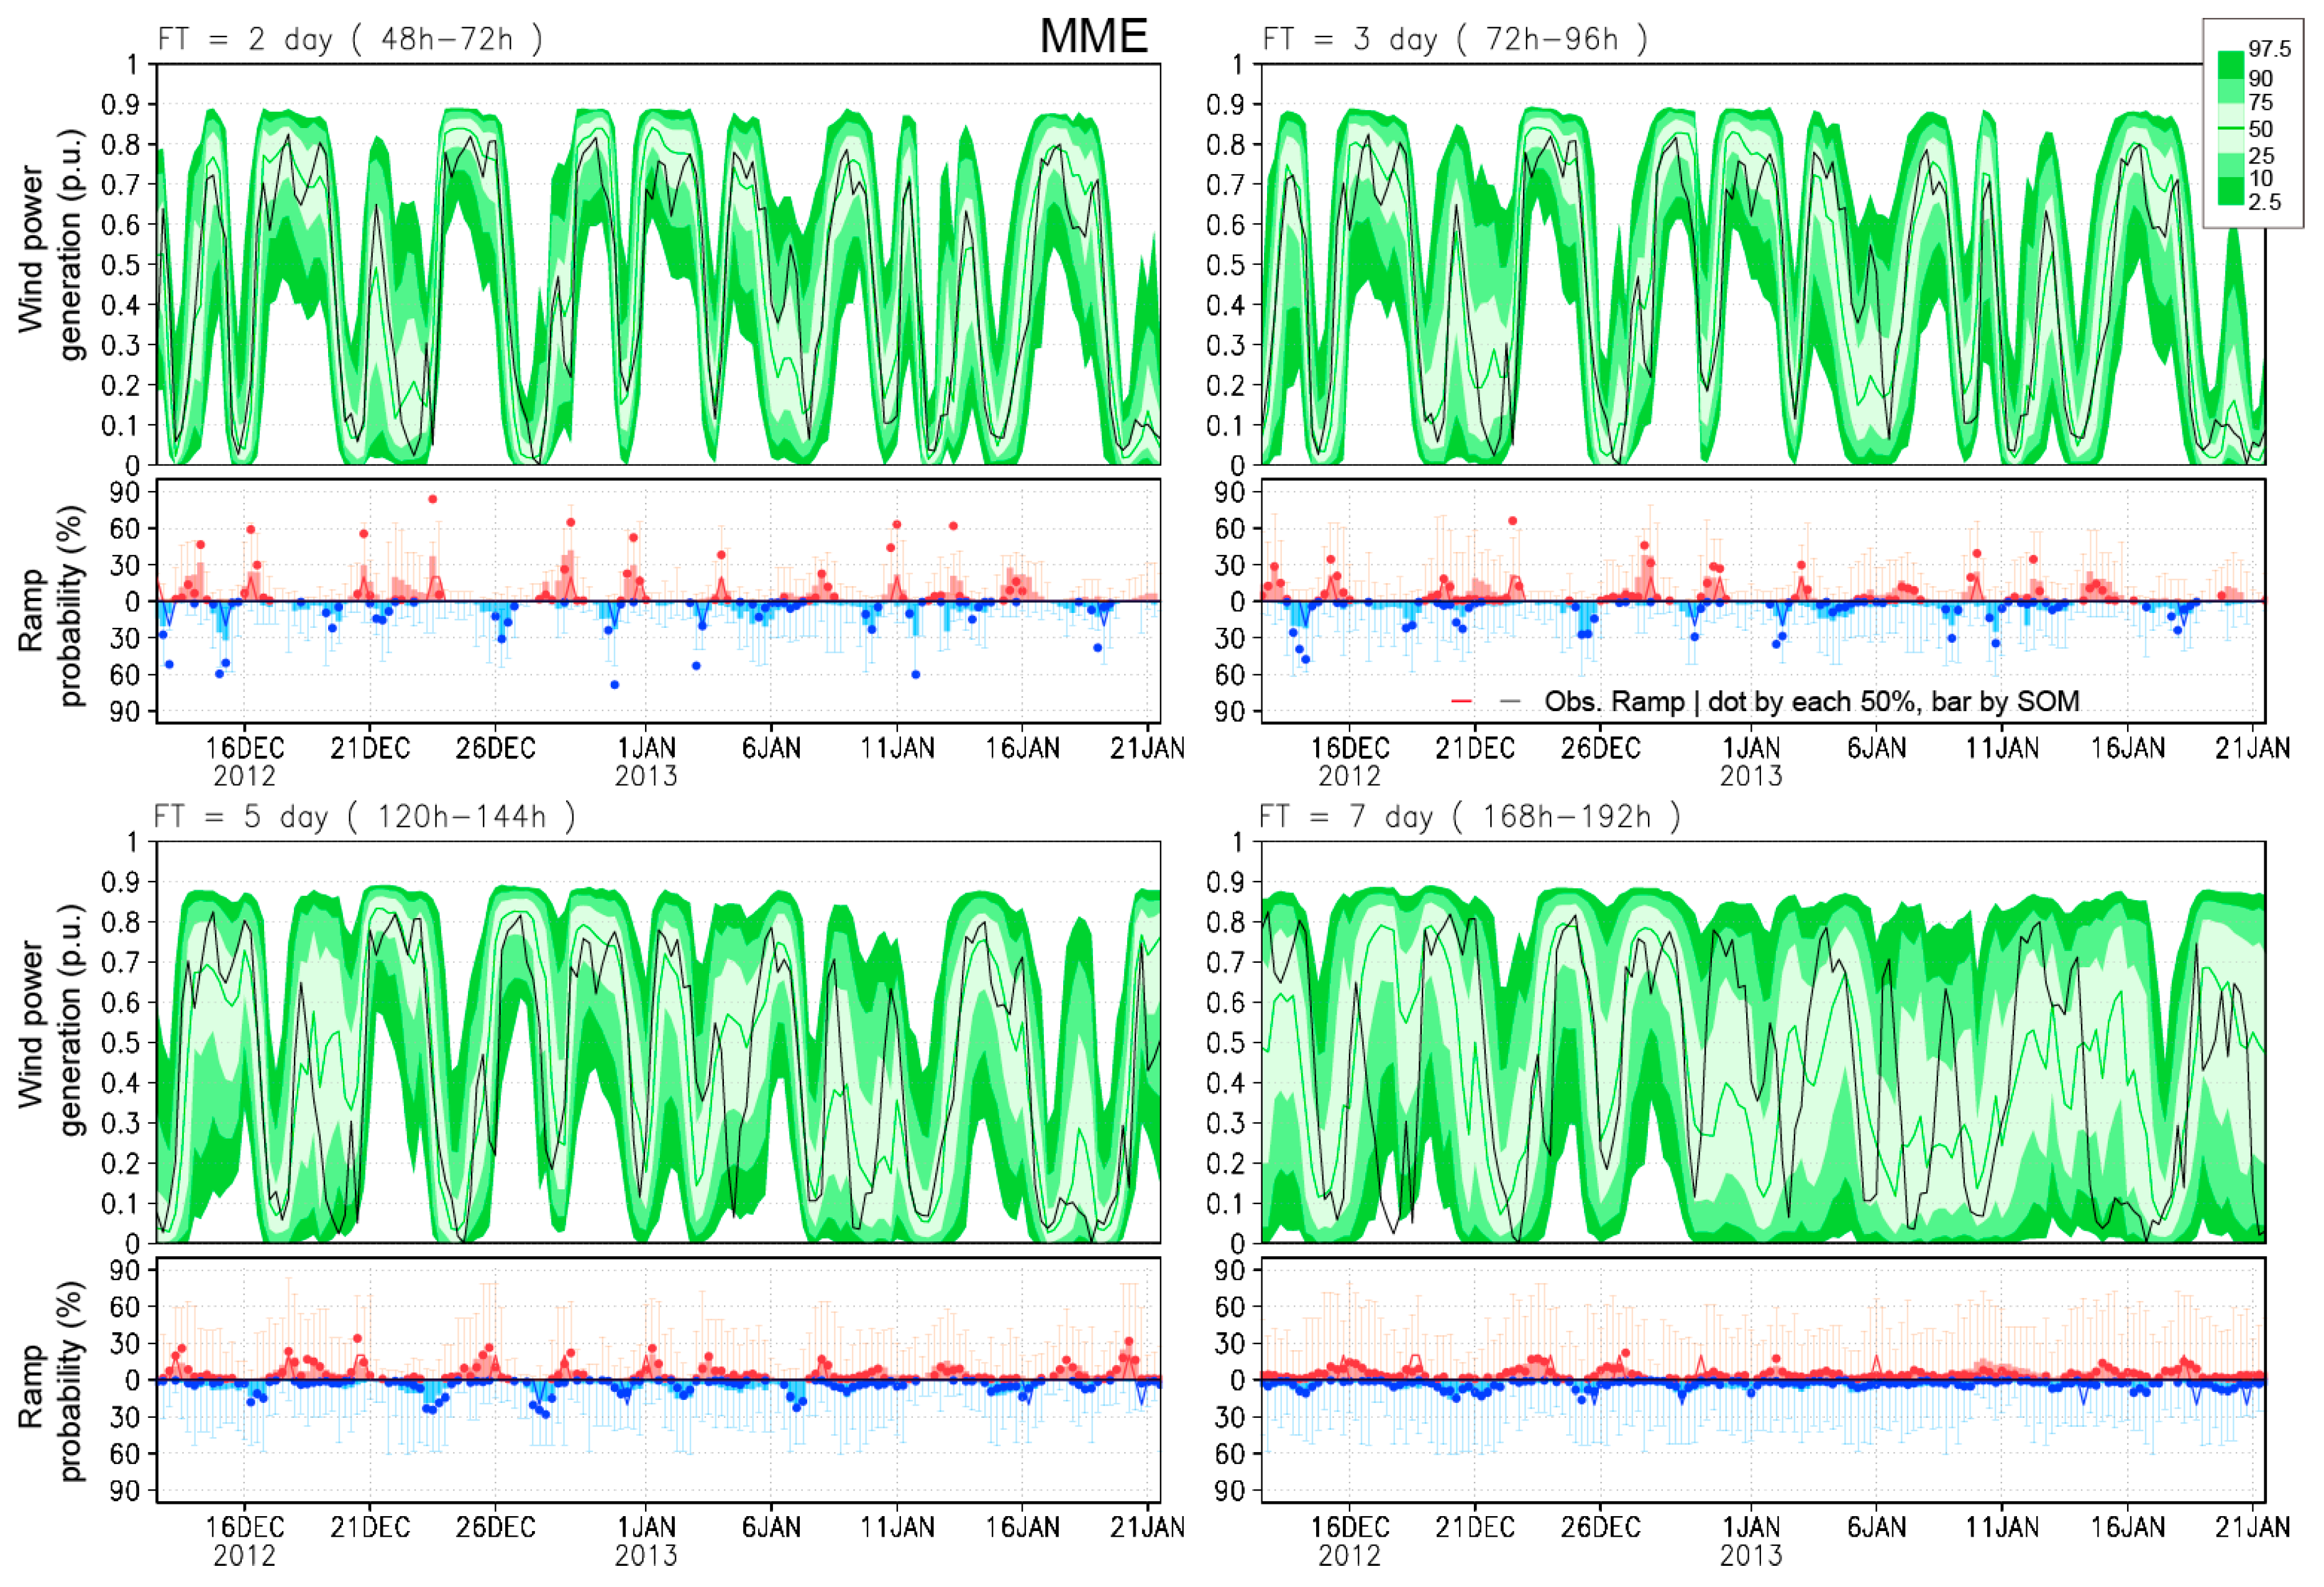Screen dimensions: 2324x1587
Task: Select the 'FT = 7 day ( 168h–192h )' panel title
Action: coord(1470,817)
